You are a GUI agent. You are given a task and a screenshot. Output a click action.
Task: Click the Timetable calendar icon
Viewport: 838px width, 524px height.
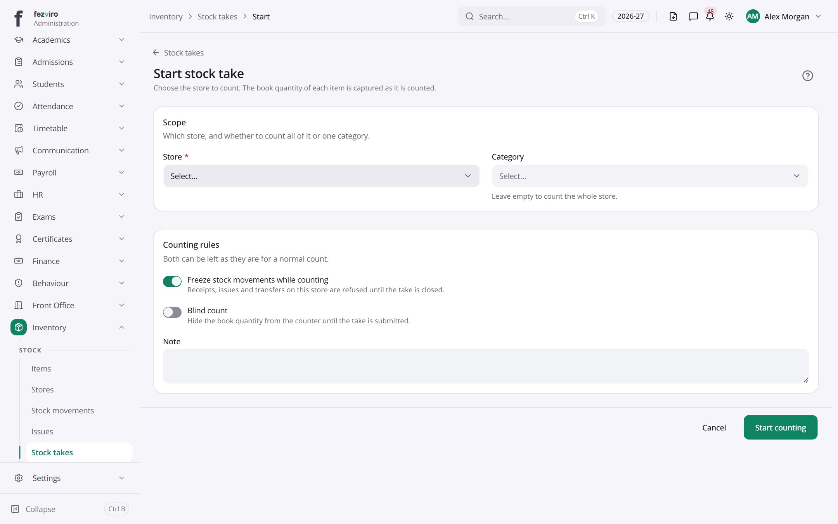pyautogui.click(x=19, y=128)
